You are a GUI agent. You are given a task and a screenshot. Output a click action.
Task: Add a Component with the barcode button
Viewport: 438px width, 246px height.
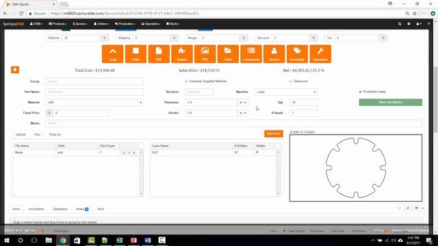coord(251,54)
